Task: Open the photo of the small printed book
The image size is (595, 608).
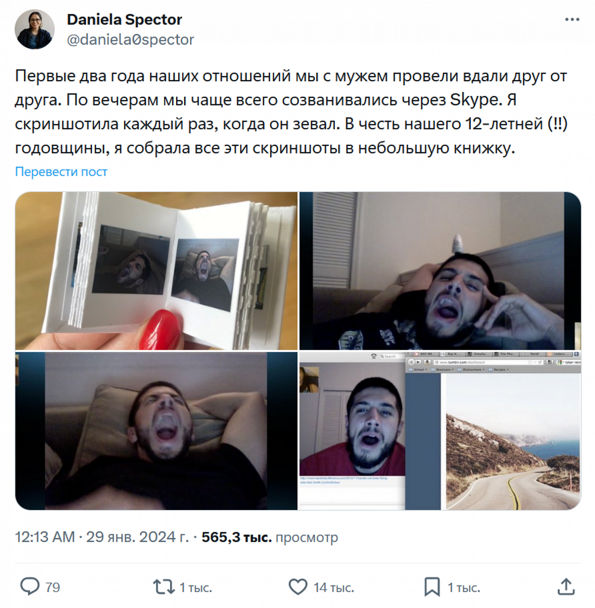Action: 156,271
